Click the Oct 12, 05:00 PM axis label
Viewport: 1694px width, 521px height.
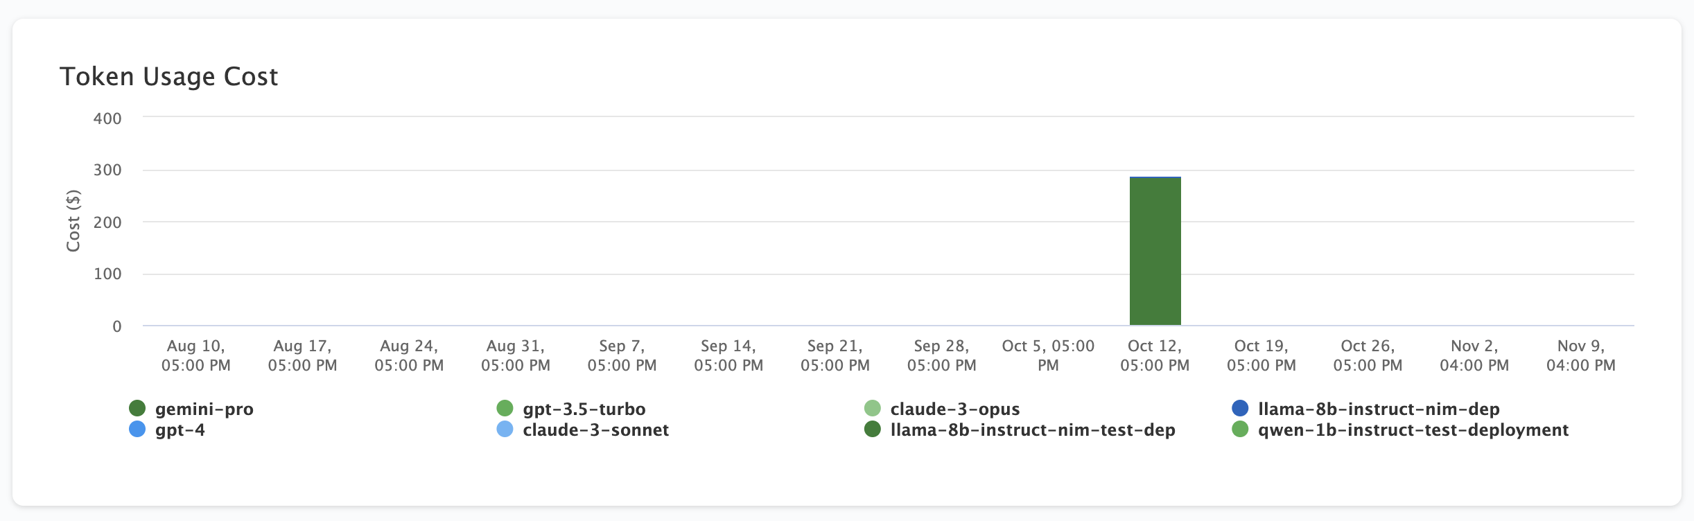click(x=1155, y=355)
